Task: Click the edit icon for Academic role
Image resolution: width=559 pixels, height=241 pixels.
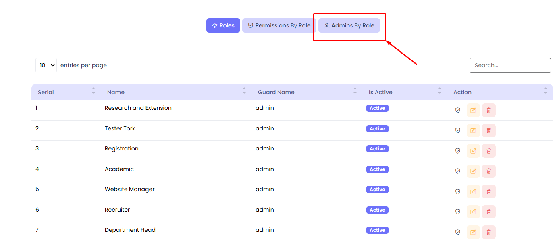Action: tap(473, 171)
